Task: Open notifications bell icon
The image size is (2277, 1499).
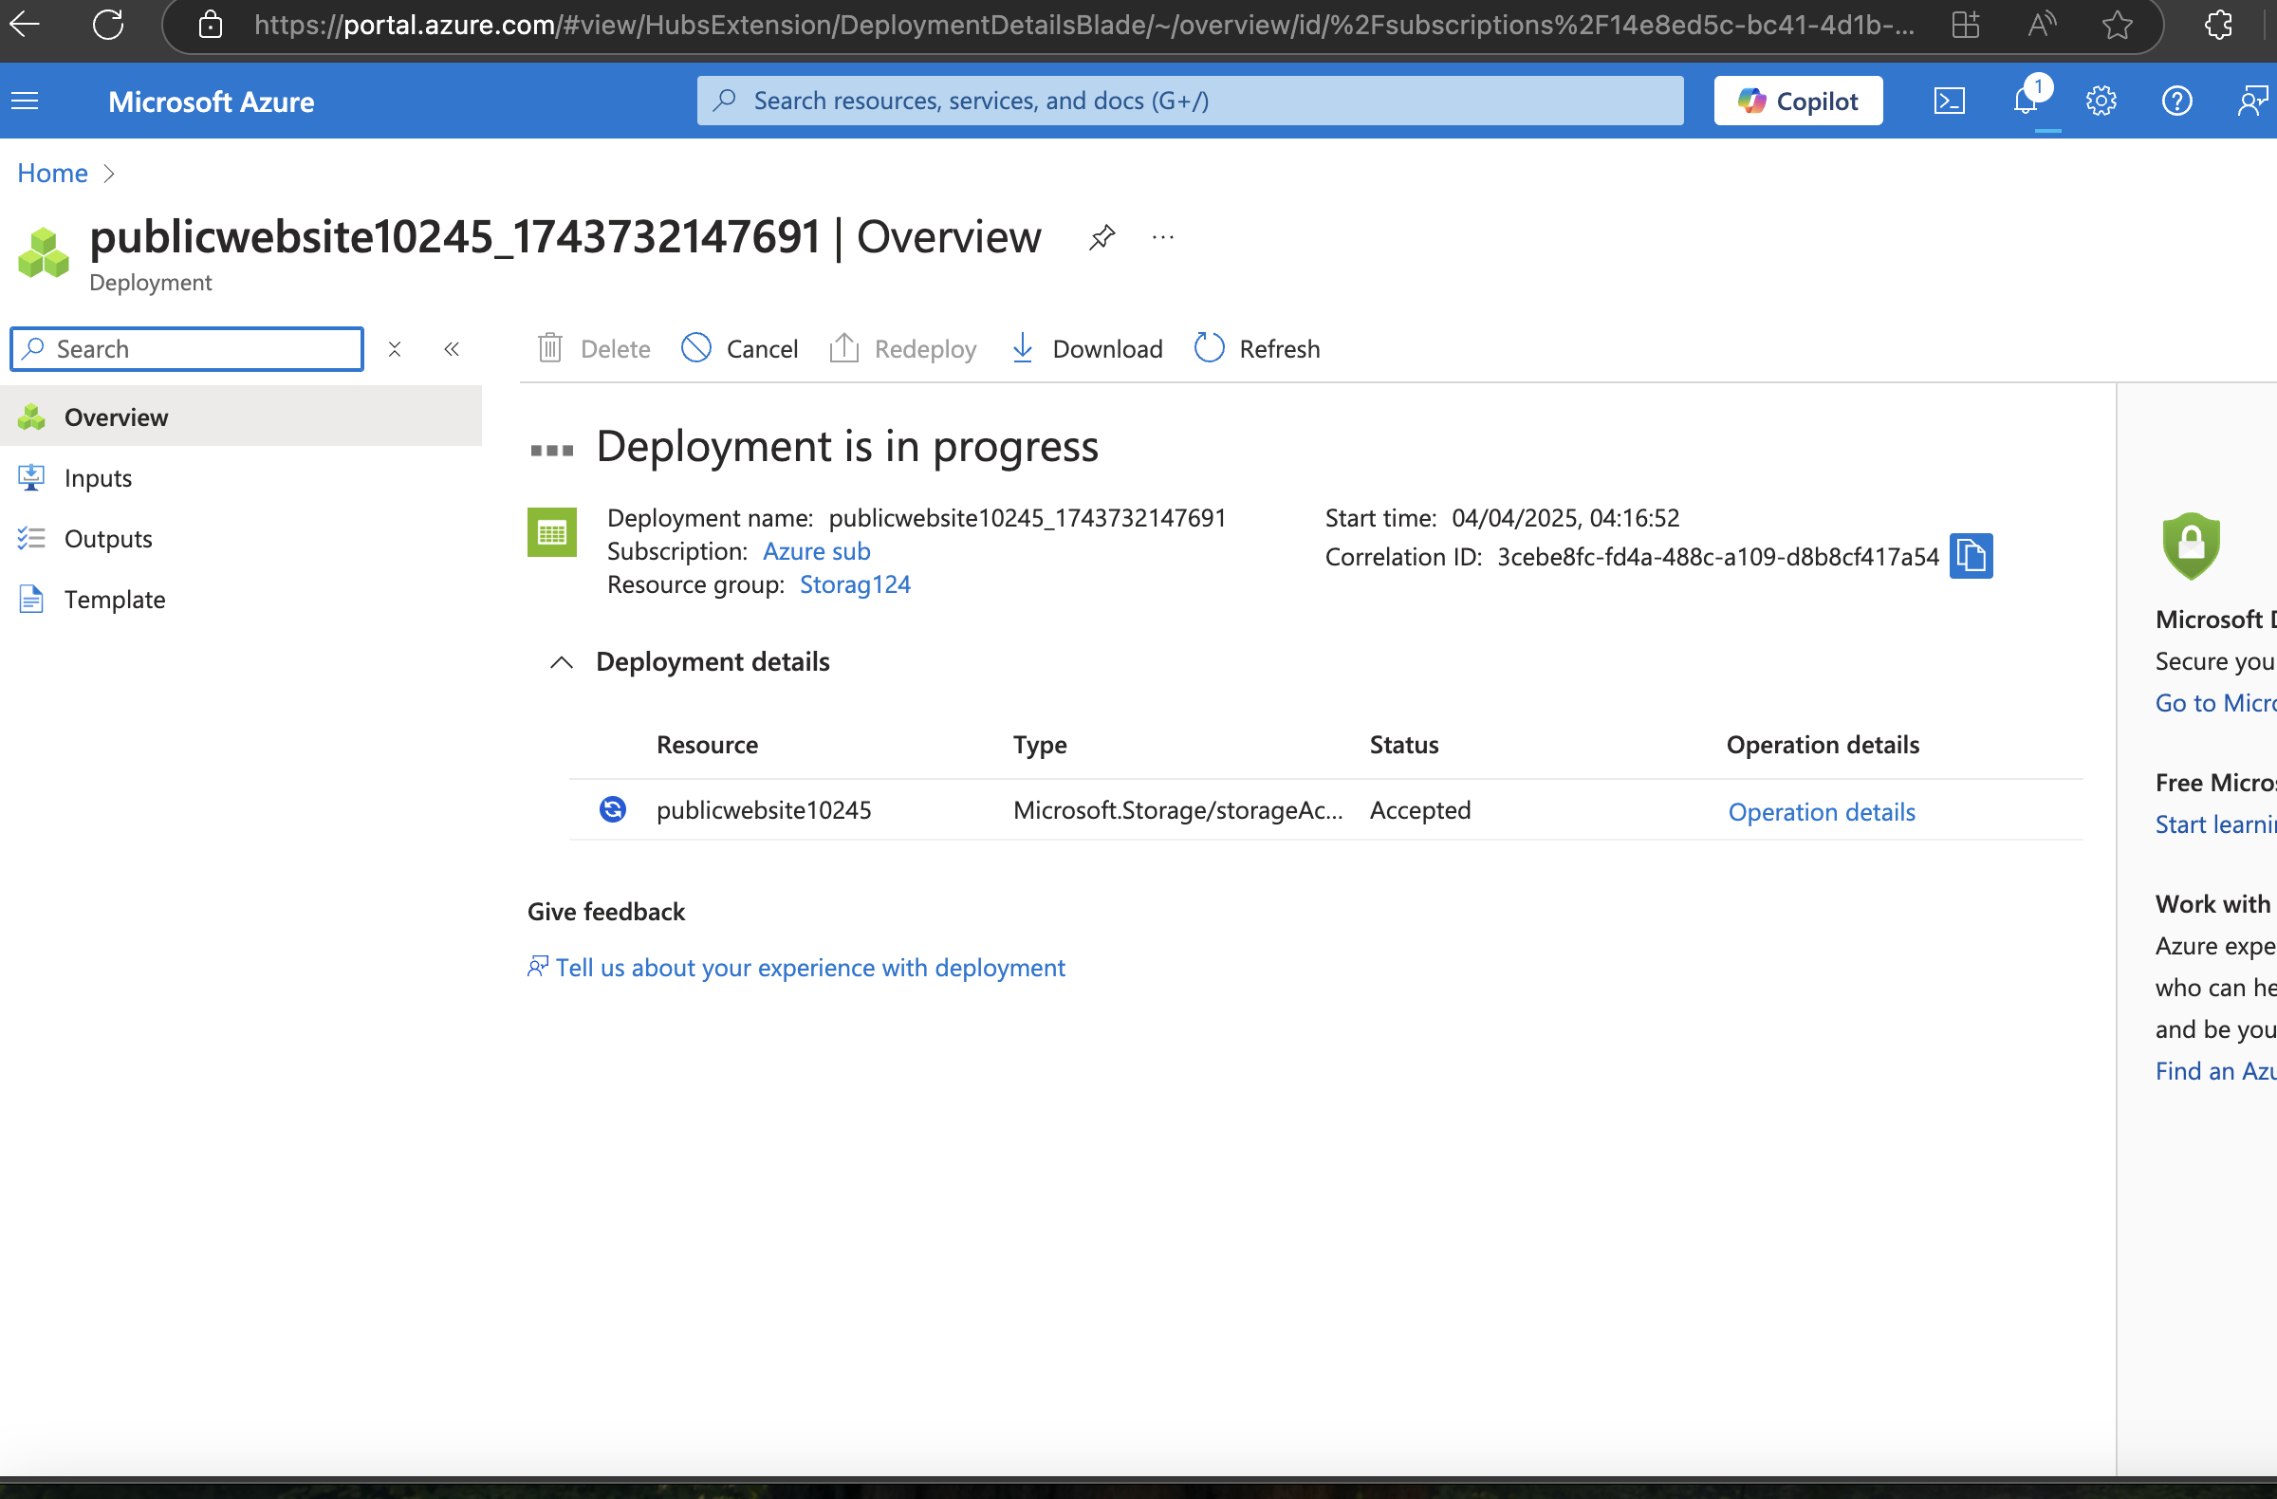Action: 2027,101
